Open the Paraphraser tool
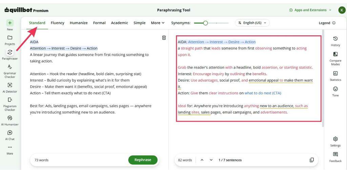The image size is (347, 170). coord(10,55)
